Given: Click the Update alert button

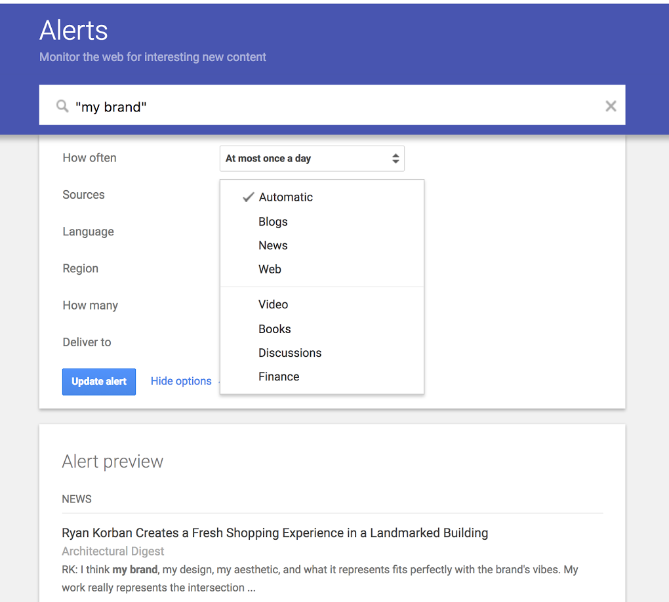Looking at the screenshot, I should coord(99,382).
